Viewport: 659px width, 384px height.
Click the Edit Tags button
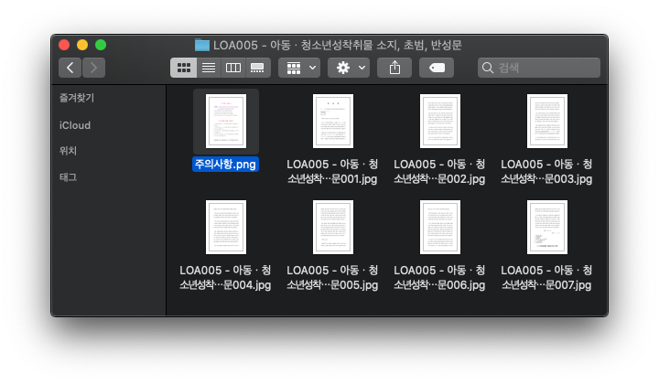tap(437, 68)
